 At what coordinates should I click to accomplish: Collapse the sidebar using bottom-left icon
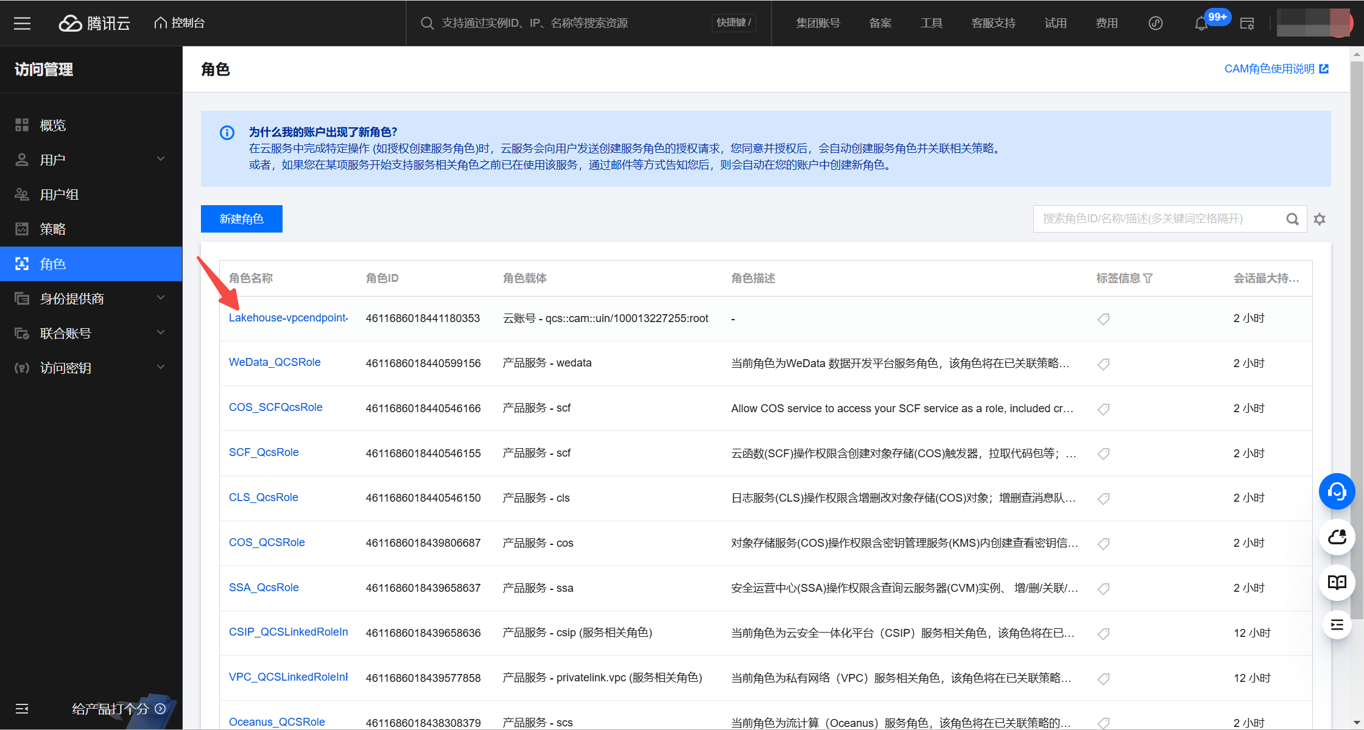[x=22, y=709]
